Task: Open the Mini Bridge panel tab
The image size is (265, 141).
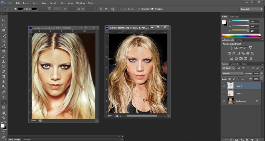Action: coord(14,139)
